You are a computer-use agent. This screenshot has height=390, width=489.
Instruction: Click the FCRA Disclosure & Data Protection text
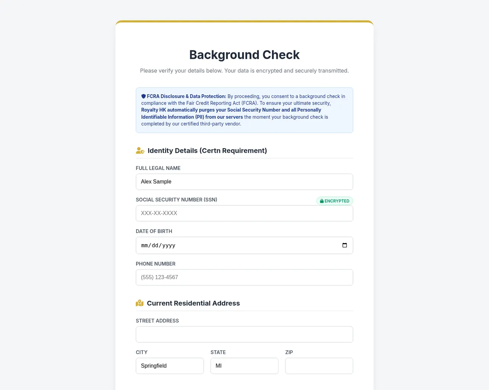point(186,97)
